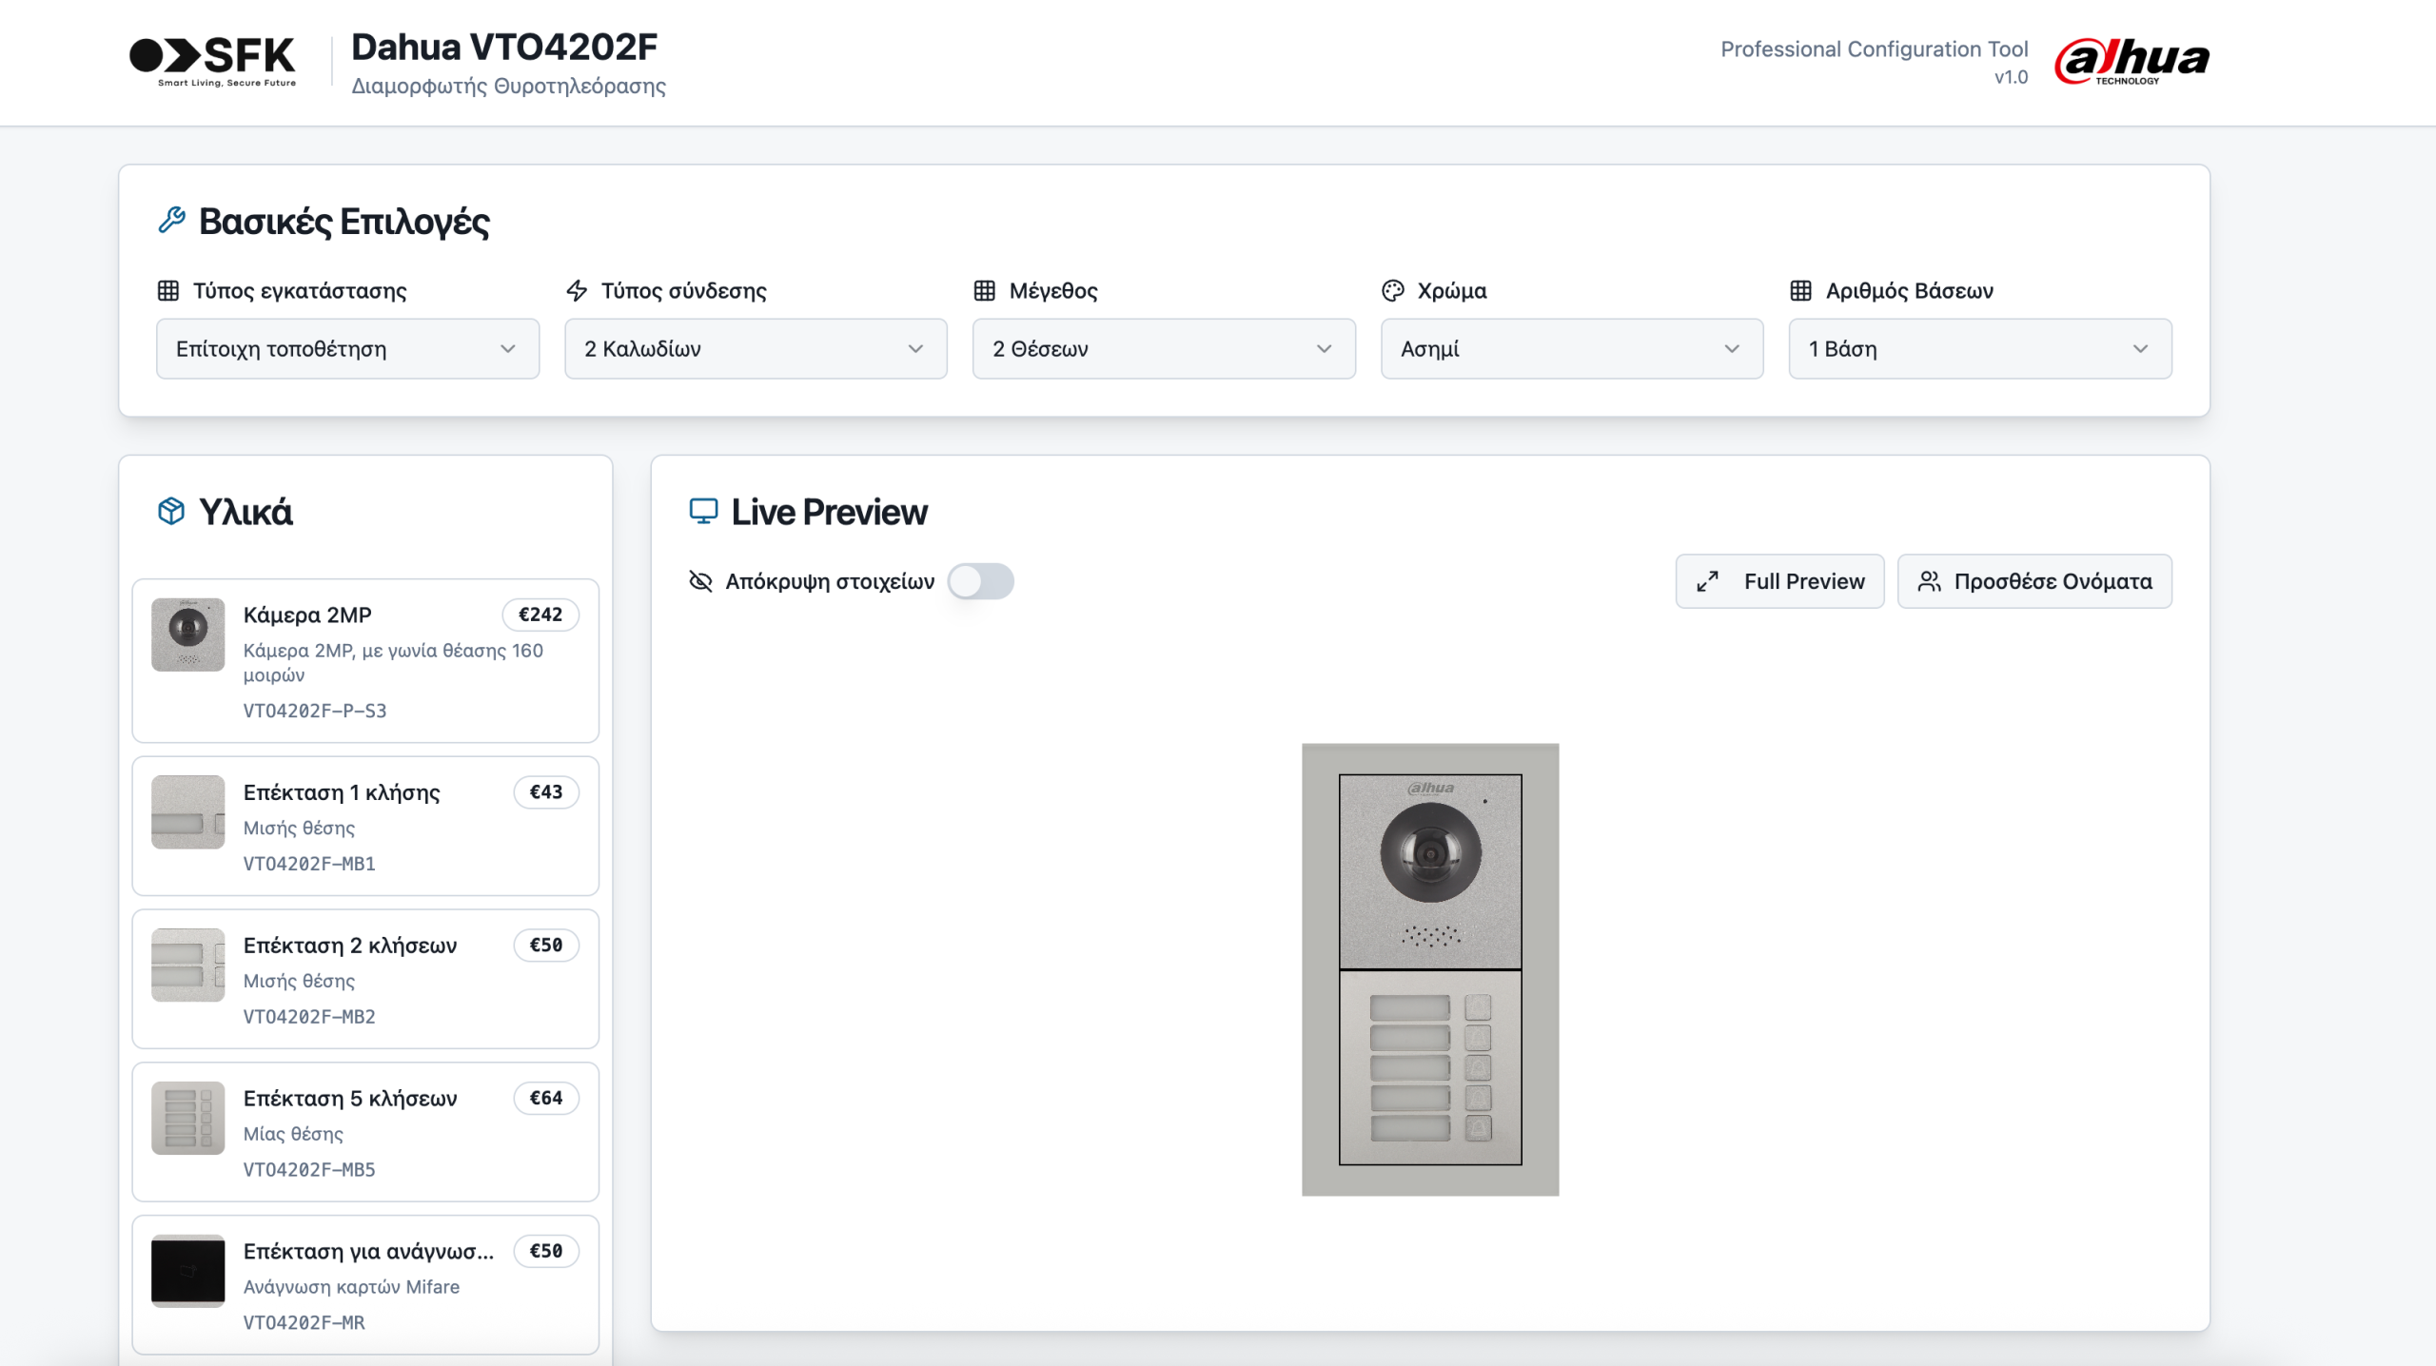Expand the 2 Καλωδίων connection dropdown

[756, 349]
